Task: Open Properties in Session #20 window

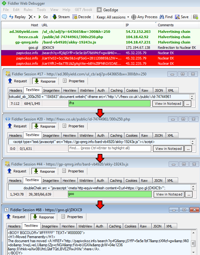Action: (73, 126)
